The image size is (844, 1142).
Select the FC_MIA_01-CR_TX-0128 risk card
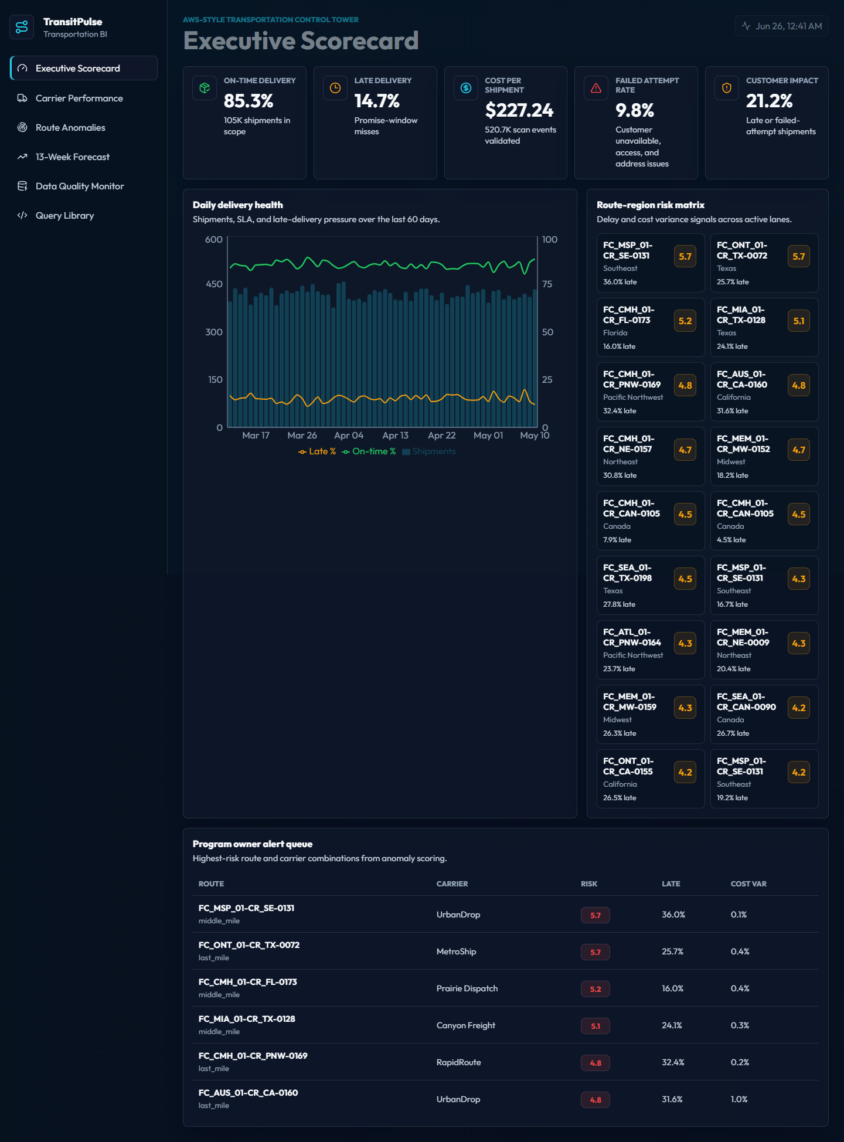[764, 327]
